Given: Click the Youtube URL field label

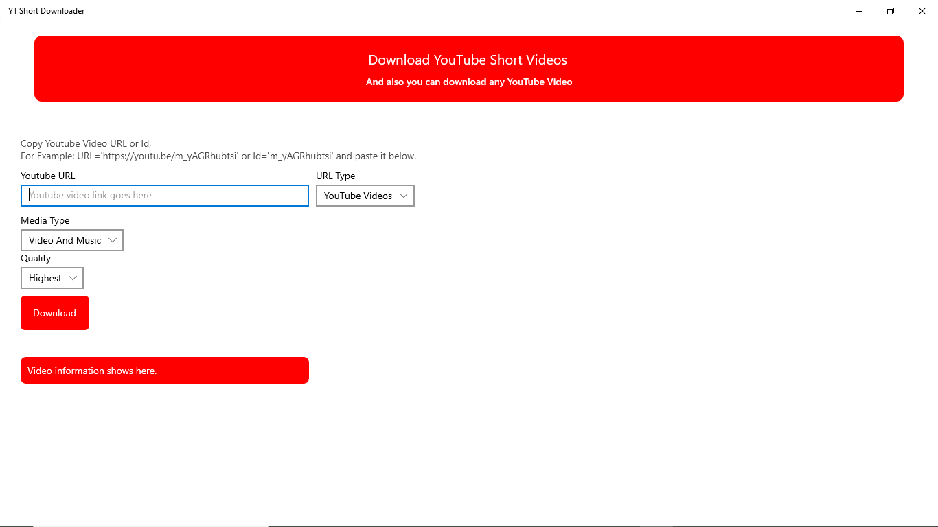Looking at the screenshot, I should (x=48, y=176).
